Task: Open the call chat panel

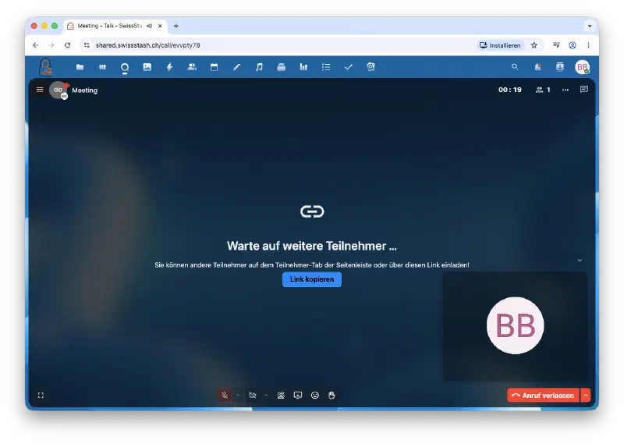Action: 584,90
